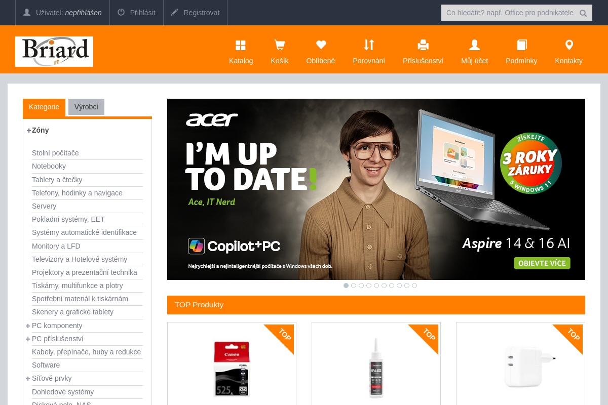Click the user silhouette icon near Uživatel
Screen dimensions: 608x405
click(27, 12)
